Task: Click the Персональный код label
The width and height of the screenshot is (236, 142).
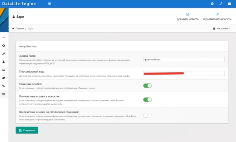Action: (x=32, y=72)
